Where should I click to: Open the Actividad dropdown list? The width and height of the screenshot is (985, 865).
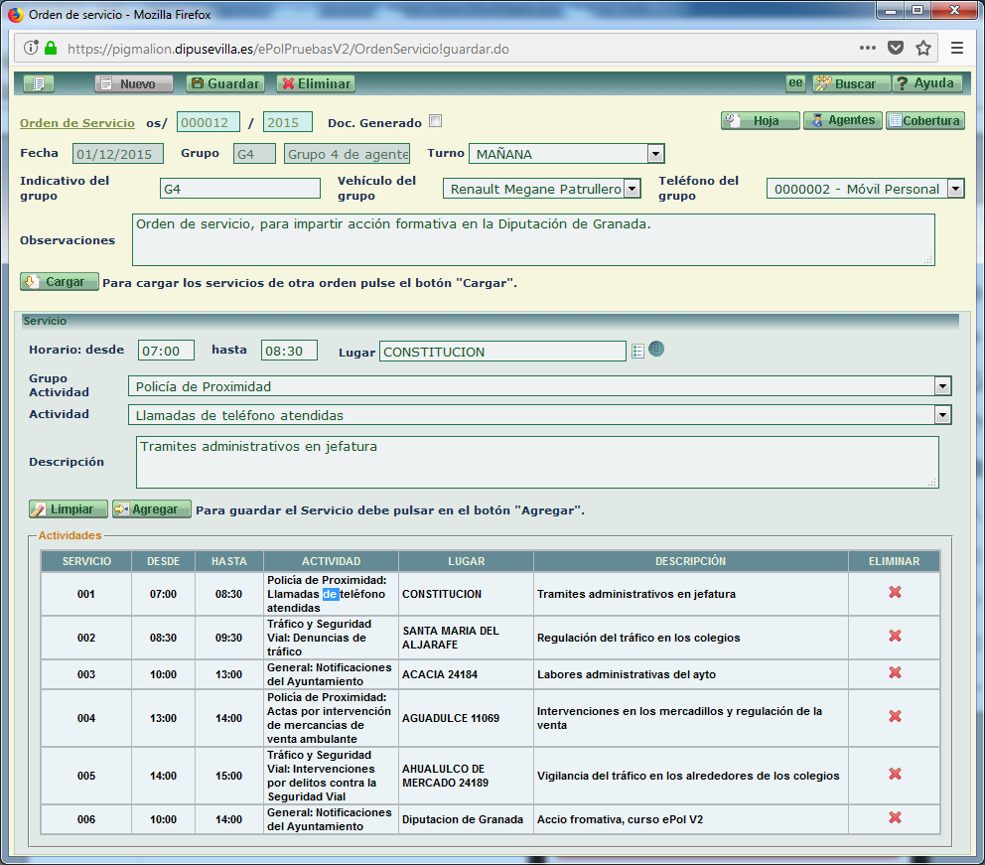click(x=941, y=415)
